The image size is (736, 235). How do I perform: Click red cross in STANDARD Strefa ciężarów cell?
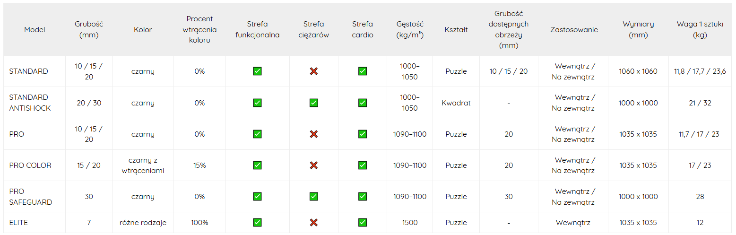[x=313, y=71]
